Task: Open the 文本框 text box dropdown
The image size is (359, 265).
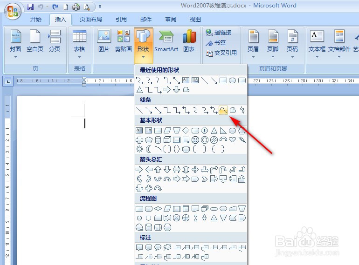Action: [x=317, y=43]
